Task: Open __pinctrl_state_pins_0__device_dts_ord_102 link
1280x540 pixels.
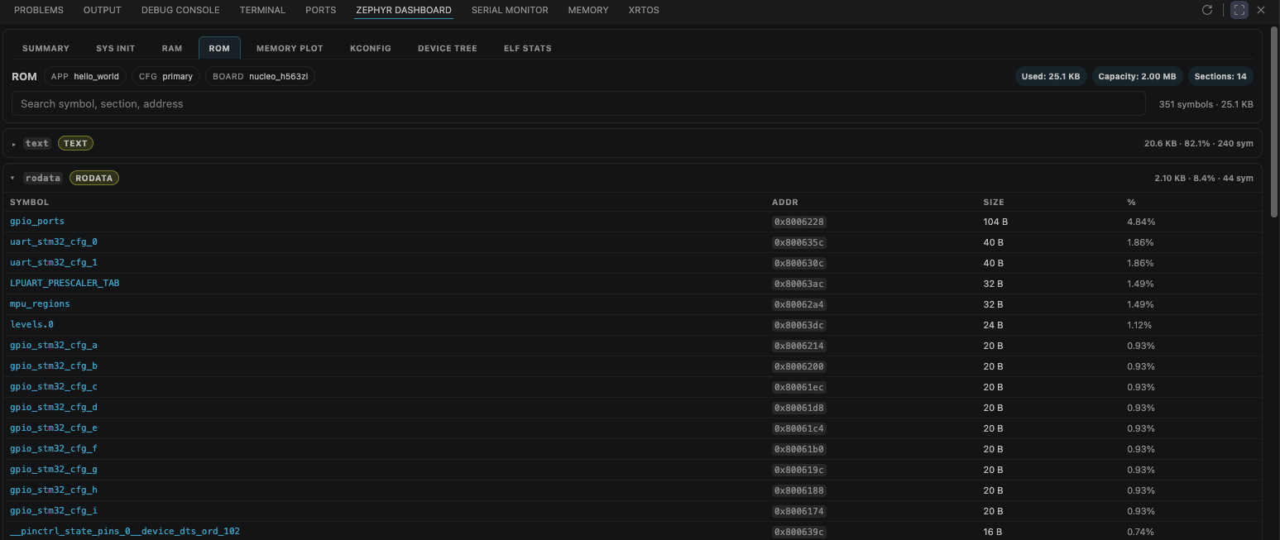Action: [x=125, y=531]
